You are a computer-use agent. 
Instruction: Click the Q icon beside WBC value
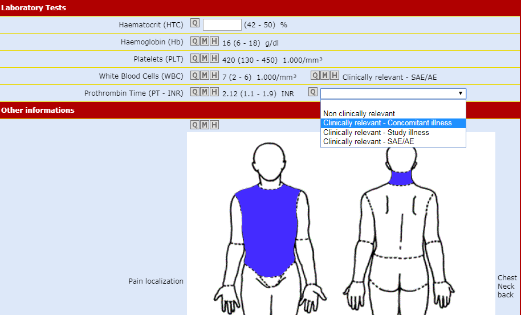pyautogui.click(x=195, y=75)
